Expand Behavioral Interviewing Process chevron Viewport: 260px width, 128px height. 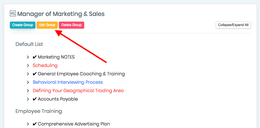coord(28,82)
